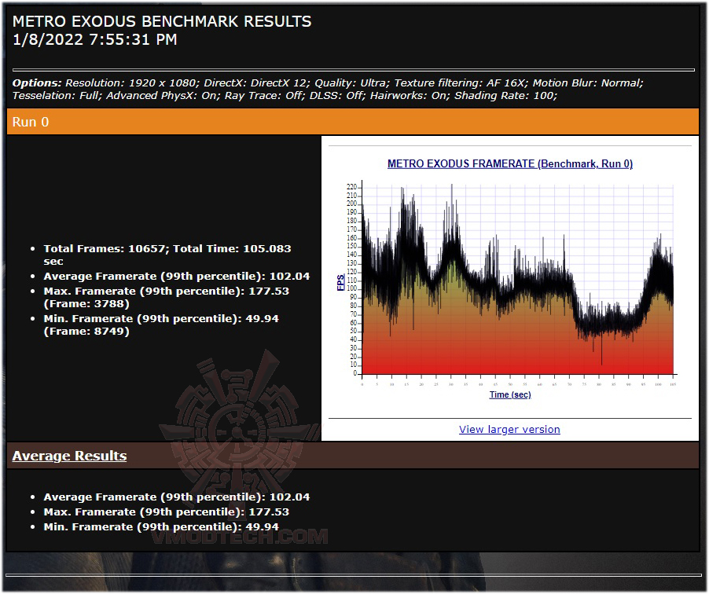The width and height of the screenshot is (709, 594).
Task: Click Run 0 'Average Framerate (99th percentile): 102.04'
Action: pos(177,277)
